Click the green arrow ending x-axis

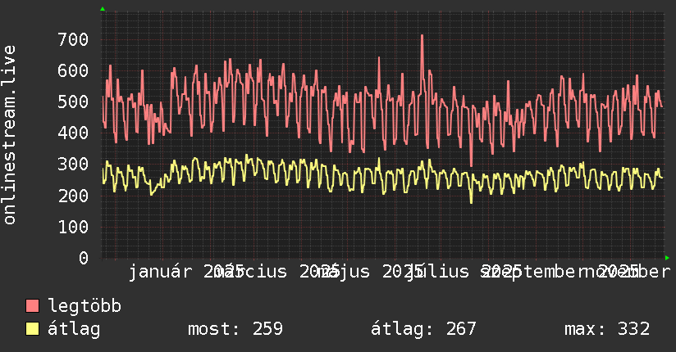coord(667,258)
